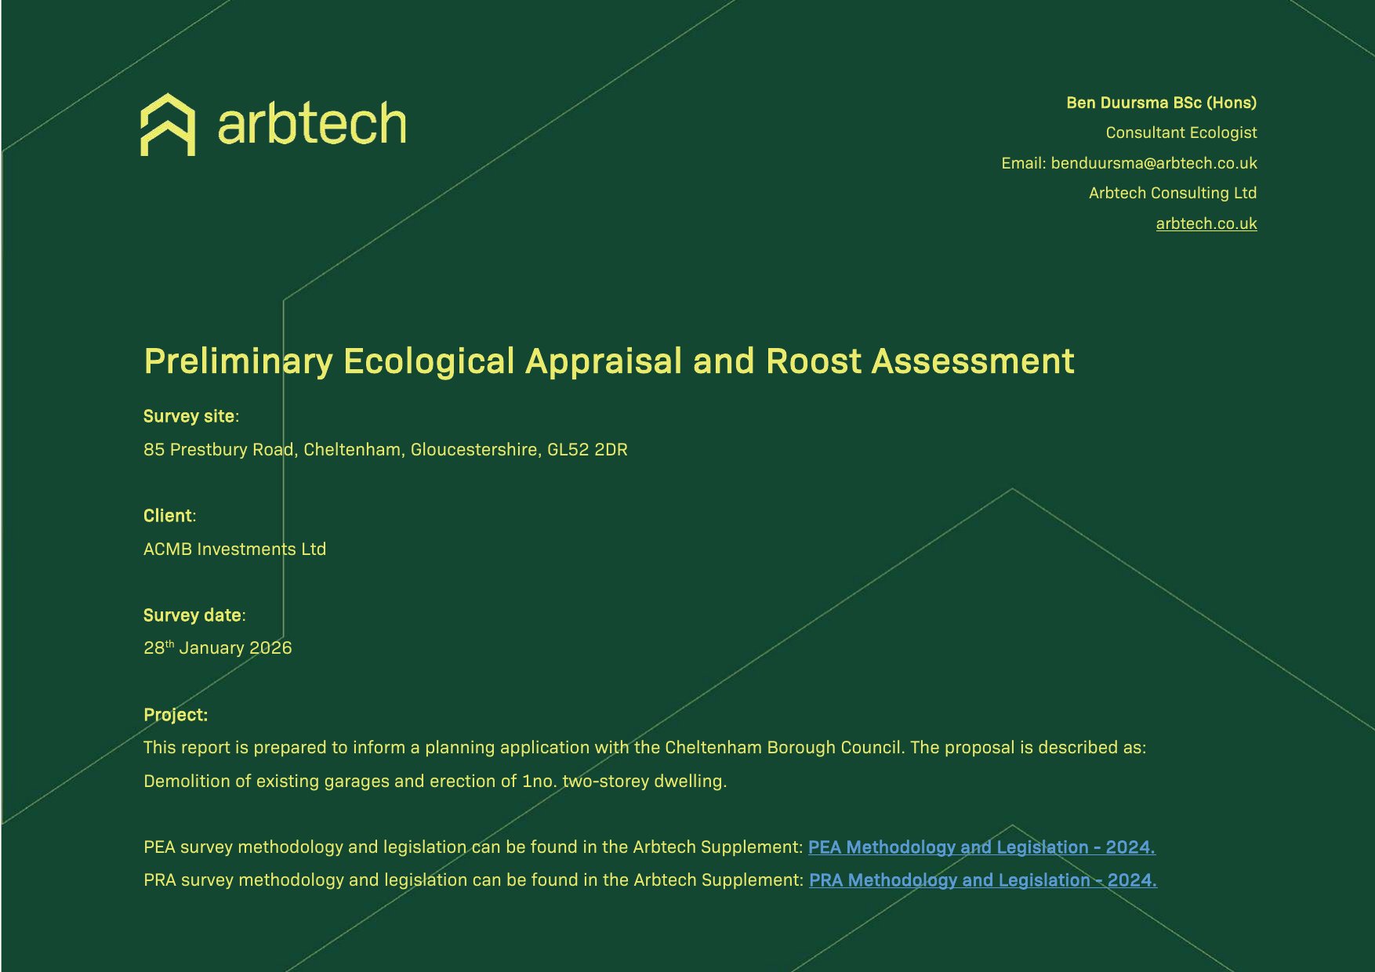This screenshot has width=1375, height=972.
Task: Click the ACMB Investments Ltd client name
Action: point(234,549)
